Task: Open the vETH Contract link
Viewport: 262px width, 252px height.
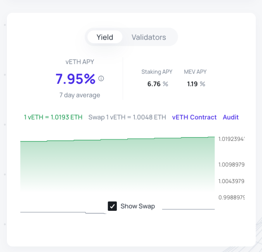Action: tap(194, 117)
